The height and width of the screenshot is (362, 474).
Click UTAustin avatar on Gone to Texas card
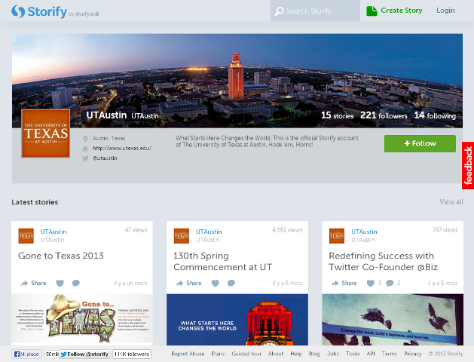click(x=26, y=236)
